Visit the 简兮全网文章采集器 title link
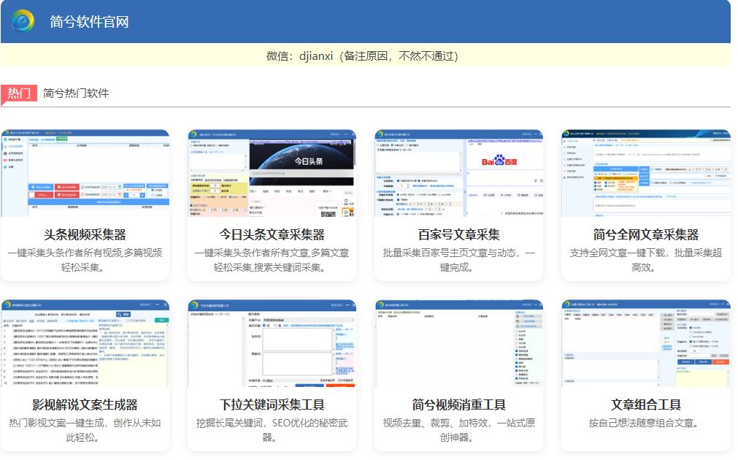This screenshot has width=738, height=460. 645,234
